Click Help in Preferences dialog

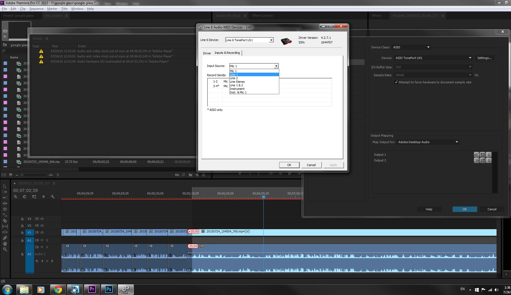429,209
